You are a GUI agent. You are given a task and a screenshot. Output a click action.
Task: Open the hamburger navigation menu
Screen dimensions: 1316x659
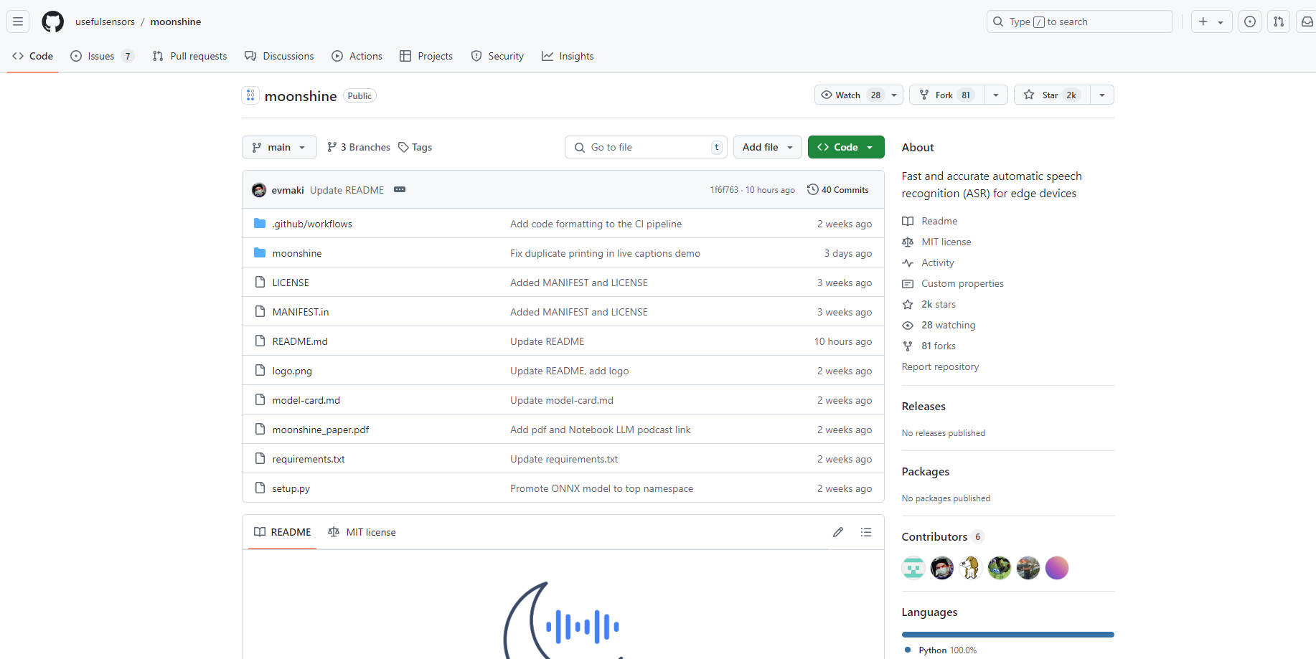[18, 22]
